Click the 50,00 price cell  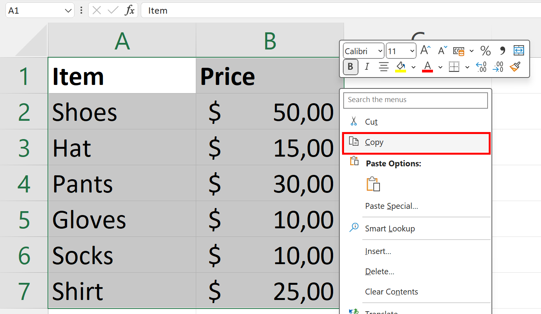[268, 111]
